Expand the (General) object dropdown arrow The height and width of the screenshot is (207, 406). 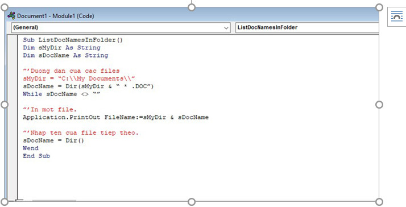(x=226, y=28)
